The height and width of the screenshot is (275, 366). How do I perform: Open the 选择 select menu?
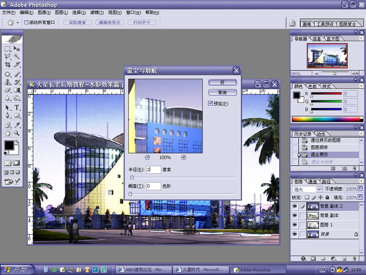click(79, 12)
